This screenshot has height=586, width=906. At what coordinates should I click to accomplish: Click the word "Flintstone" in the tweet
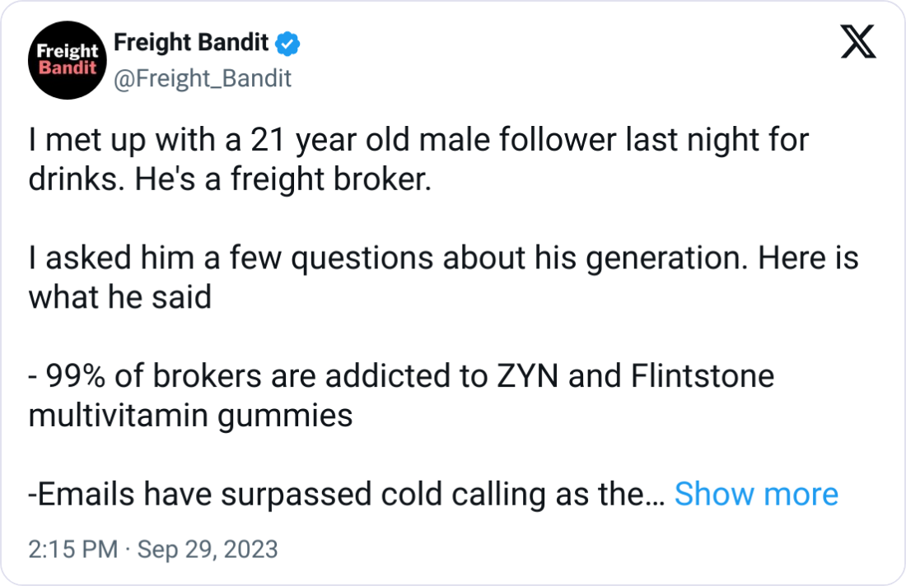pos(702,376)
